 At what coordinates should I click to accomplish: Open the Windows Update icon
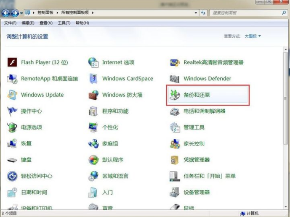click(x=12, y=95)
